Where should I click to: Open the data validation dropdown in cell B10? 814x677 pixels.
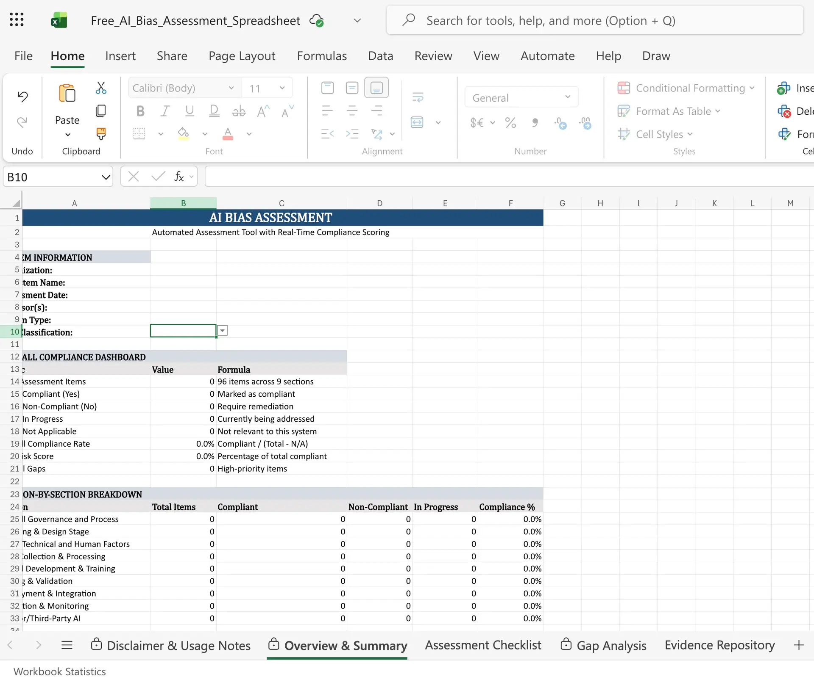222,330
